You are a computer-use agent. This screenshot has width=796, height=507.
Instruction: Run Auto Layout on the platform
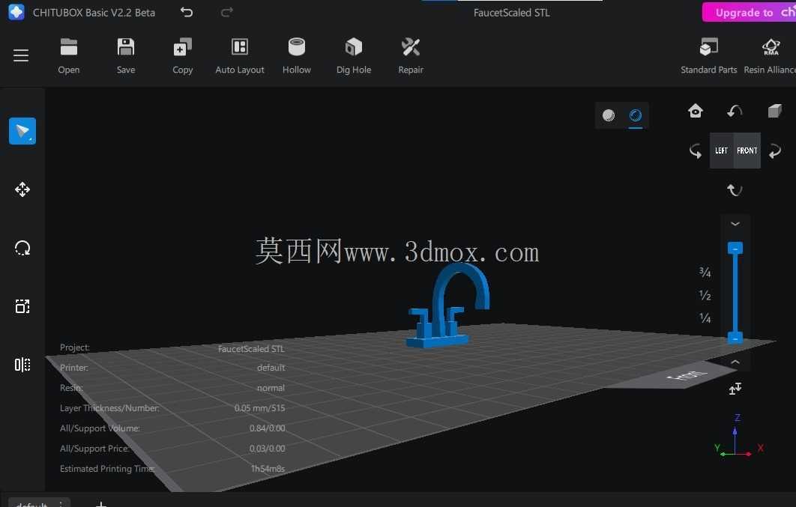[x=240, y=56]
